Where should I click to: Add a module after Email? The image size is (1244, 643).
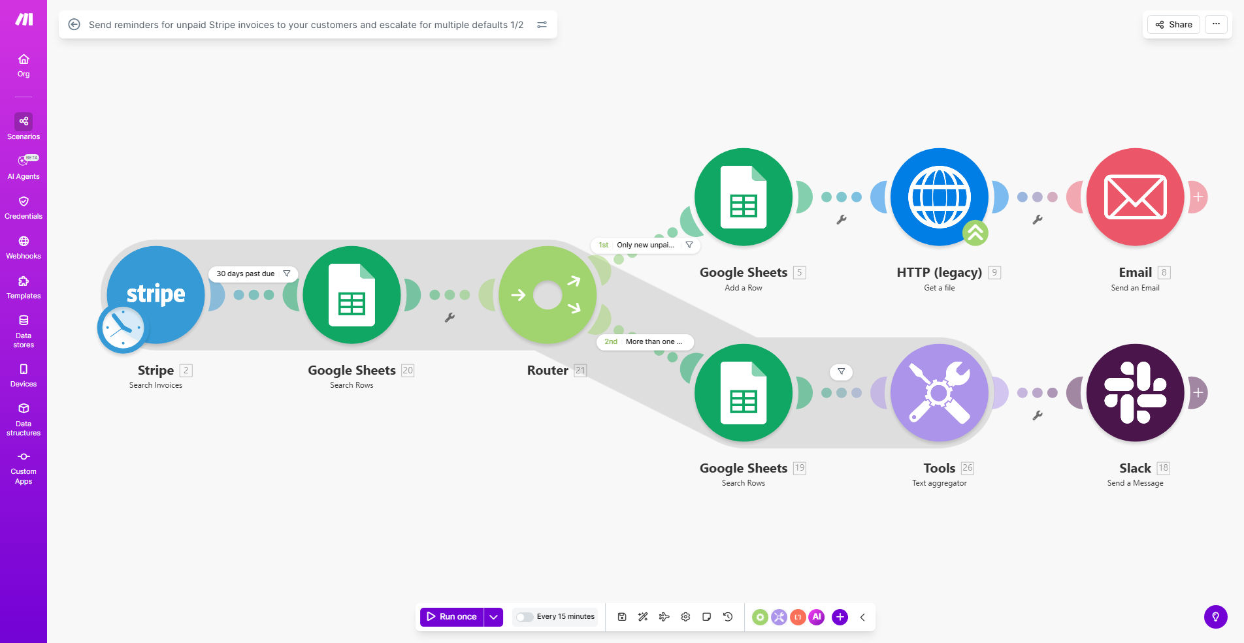point(1198,196)
